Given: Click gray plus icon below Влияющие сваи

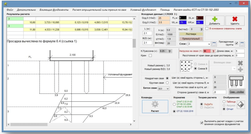Looking at the screenshot, I should (240, 69).
